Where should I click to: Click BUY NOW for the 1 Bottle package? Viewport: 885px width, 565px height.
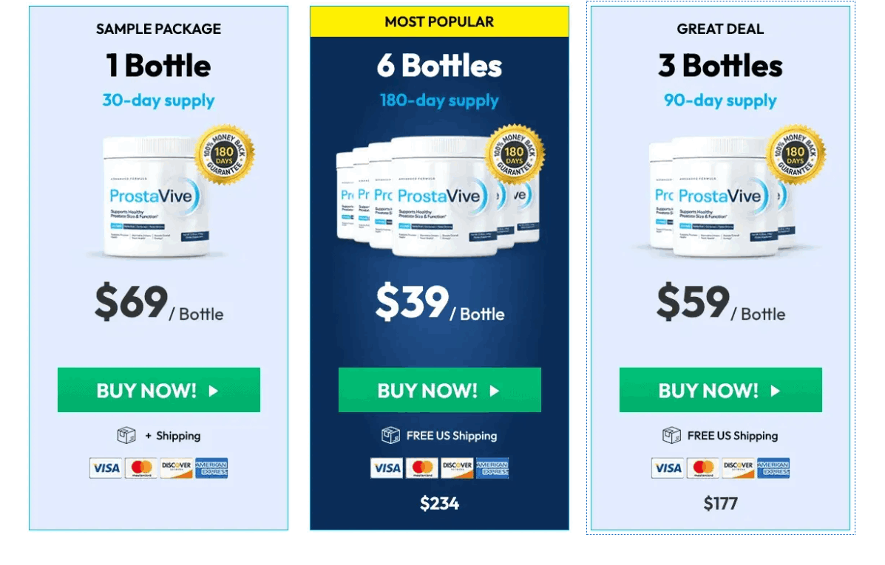tap(158, 390)
